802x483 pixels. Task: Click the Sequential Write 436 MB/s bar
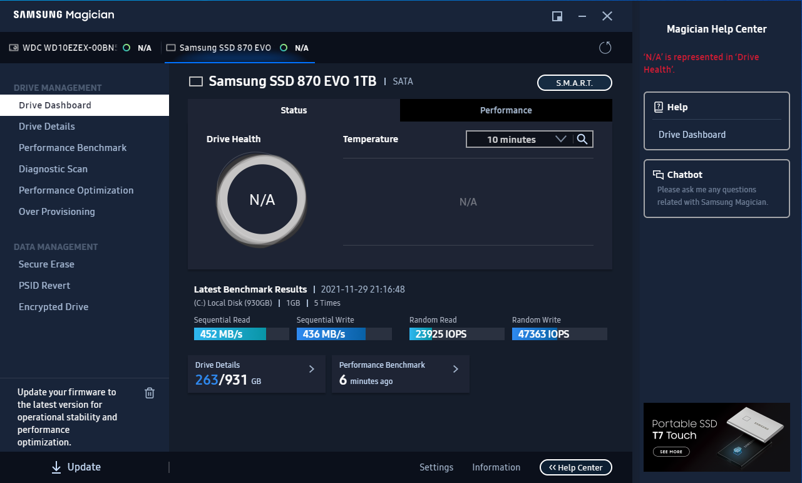click(x=344, y=334)
